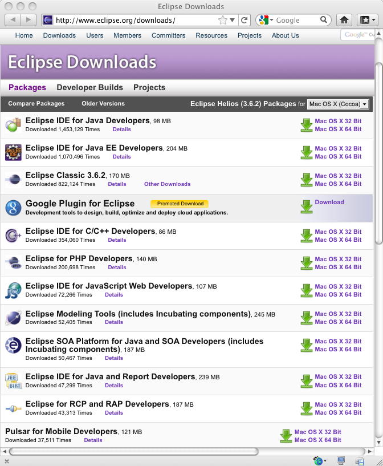Click Mac OS X 64 Bit for Java EE Developers
The width and height of the screenshot is (383, 466).
338,156
